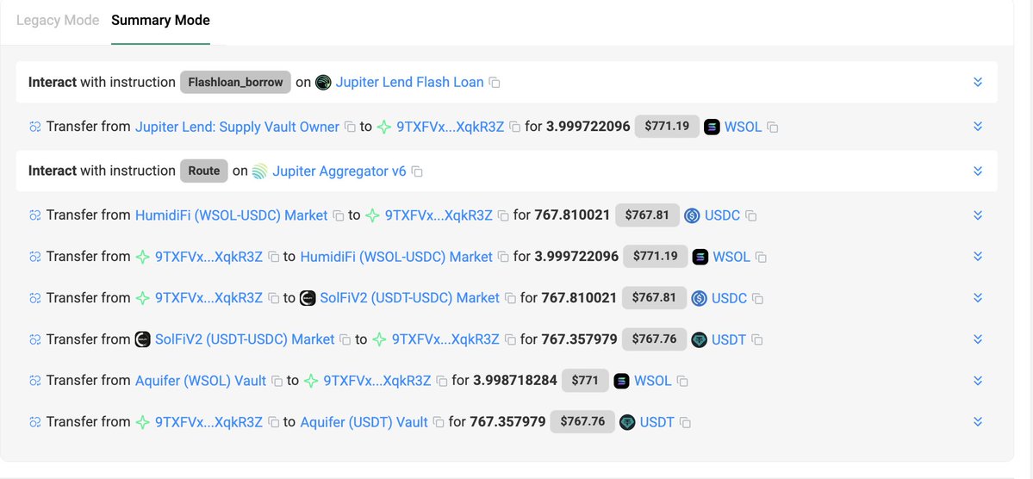Copy USDC token address in from-HumidiFi row

pos(751,216)
